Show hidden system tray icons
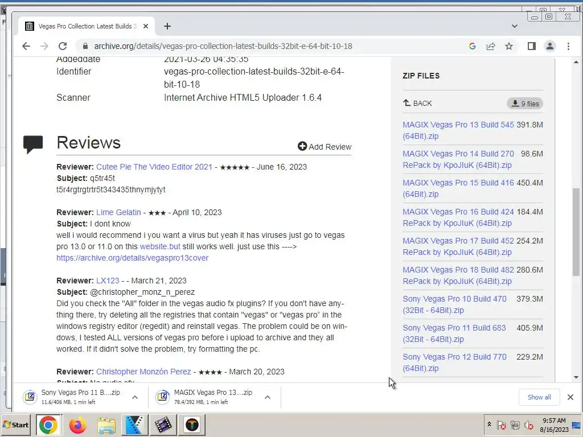Image resolution: width=583 pixels, height=437 pixels. pos(489,424)
